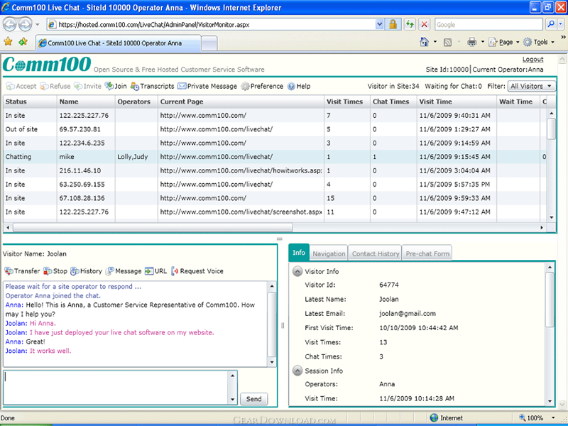The image size is (568, 426).
Task: Expand the Page menu dropdown
Action: click(518, 43)
